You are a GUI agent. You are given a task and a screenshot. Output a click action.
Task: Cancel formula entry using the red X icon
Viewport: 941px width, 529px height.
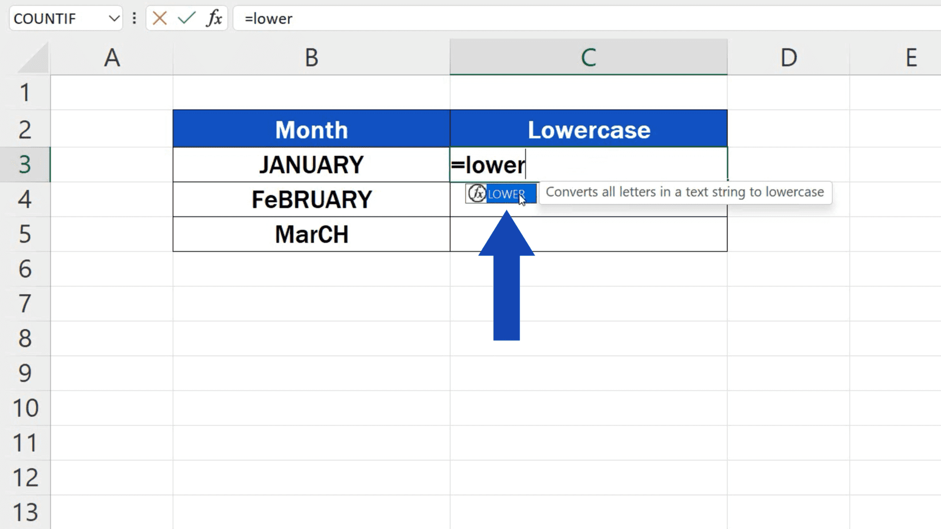pos(159,18)
